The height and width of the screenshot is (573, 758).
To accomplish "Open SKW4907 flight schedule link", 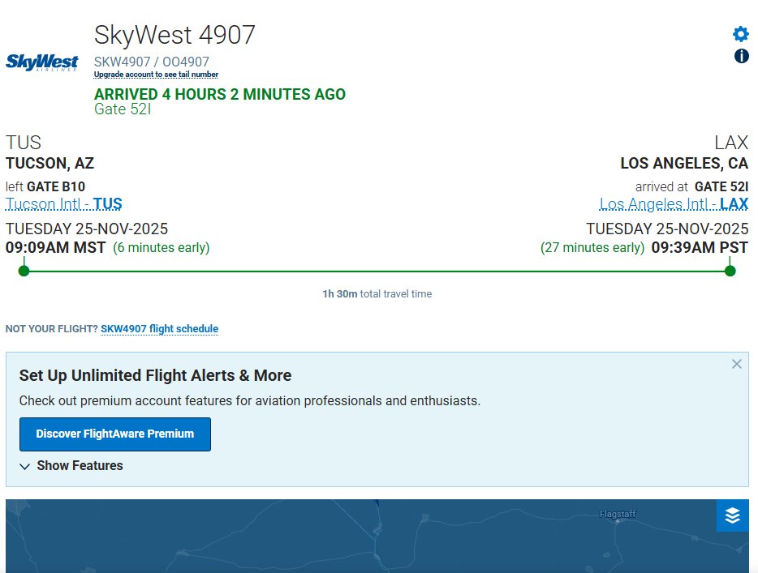I will [160, 329].
